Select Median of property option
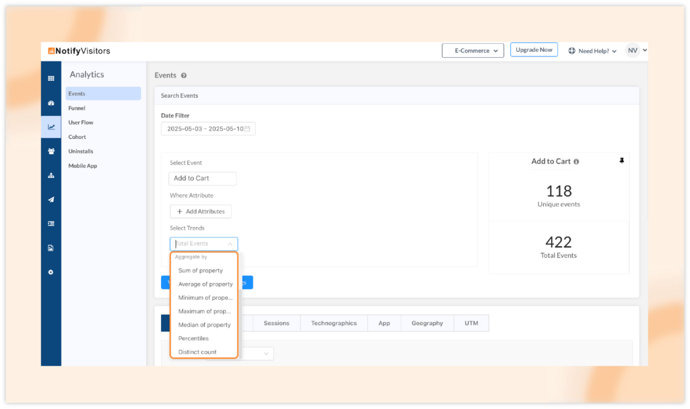Screen dimensions: 690x409 click(x=203, y=325)
